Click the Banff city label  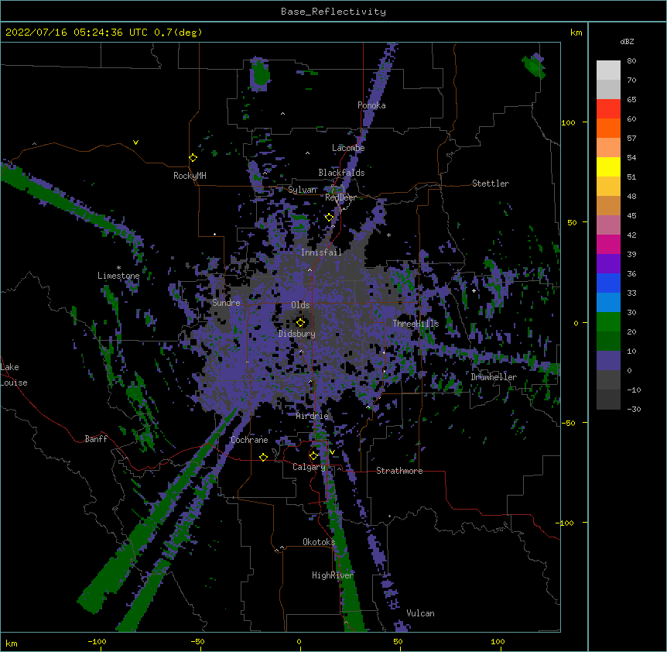96,439
